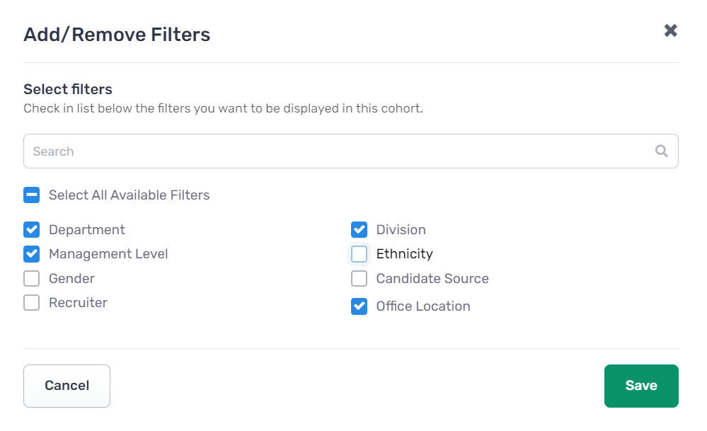707x431 pixels.
Task: Uncheck the Division checkbox
Action: click(359, 229)
